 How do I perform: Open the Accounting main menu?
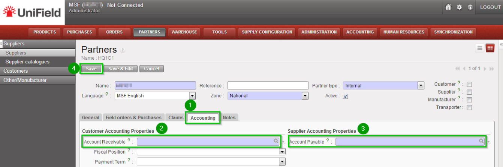(x=360, y=32)
